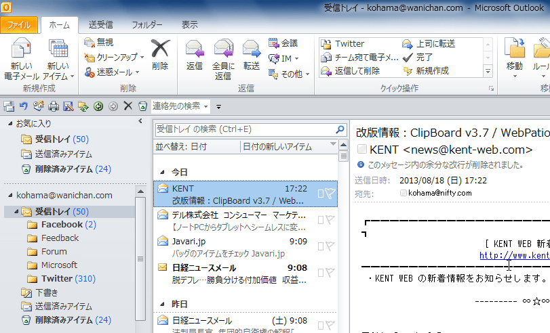Click the presence box beside the KENT sender
Viewport: 550px width, 333px height.
click(x=362, y=149)
